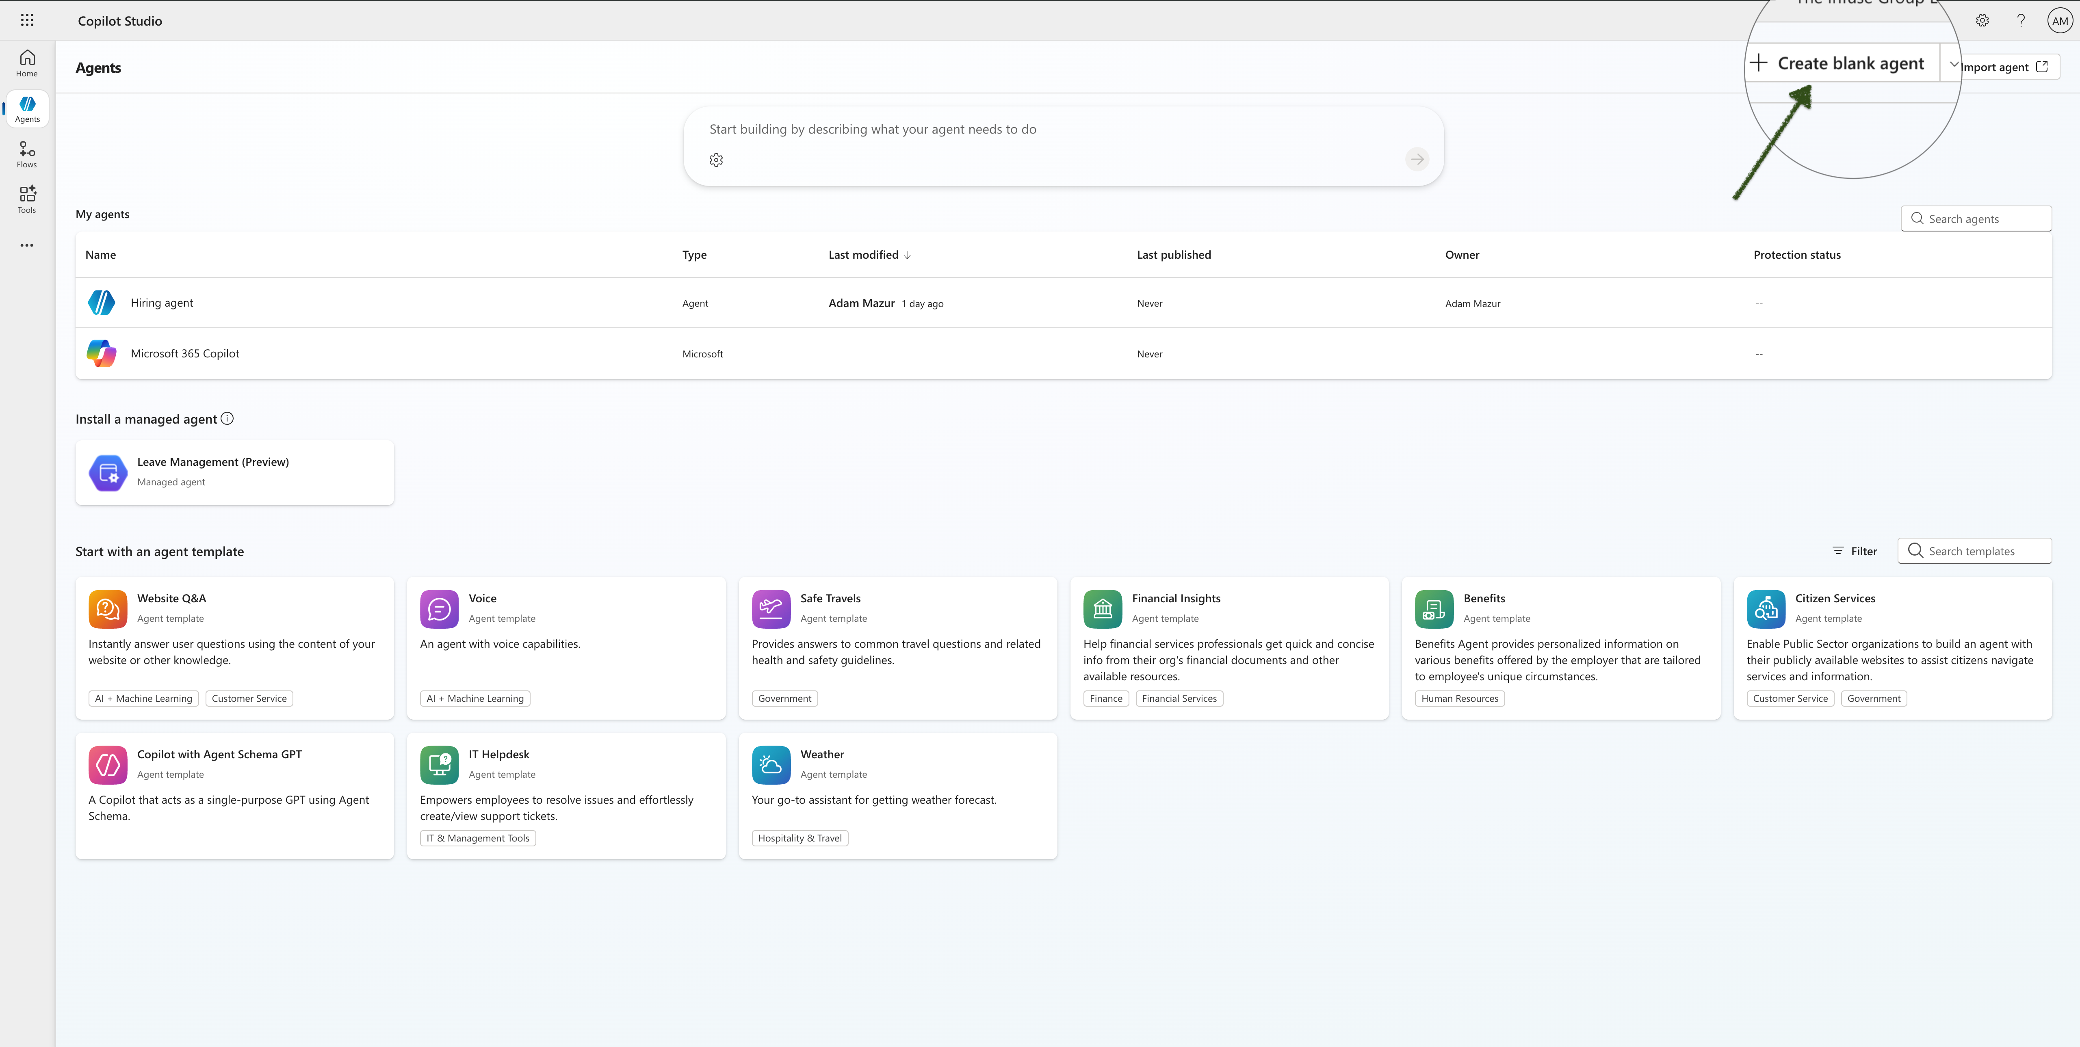Select the IT Helpdesk template title
Image resolution: width=2080 pixels, height=1047 pixels.
point(499,754)
